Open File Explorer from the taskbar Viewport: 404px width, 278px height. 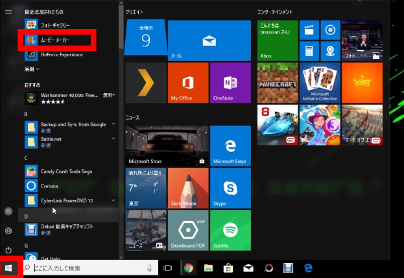208,268
